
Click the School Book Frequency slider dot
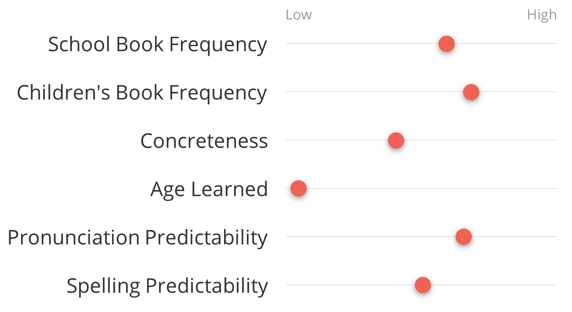click(x=446, y=44)
